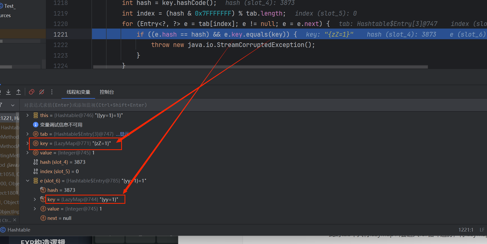Click the Hashtable class icon in breadcrumb
The image size is (487, 244).
pyautogui.click(x=3, y=230)
